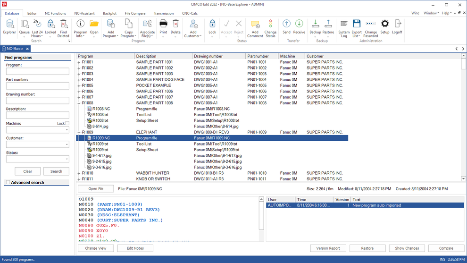Sort by the Drawing number column header

click(218, 56)
